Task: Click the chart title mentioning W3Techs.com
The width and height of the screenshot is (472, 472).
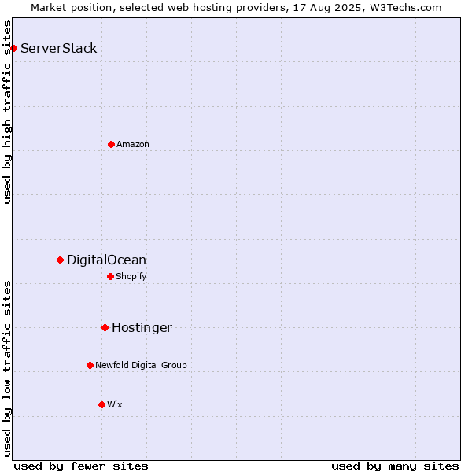Action: (236, 8)
